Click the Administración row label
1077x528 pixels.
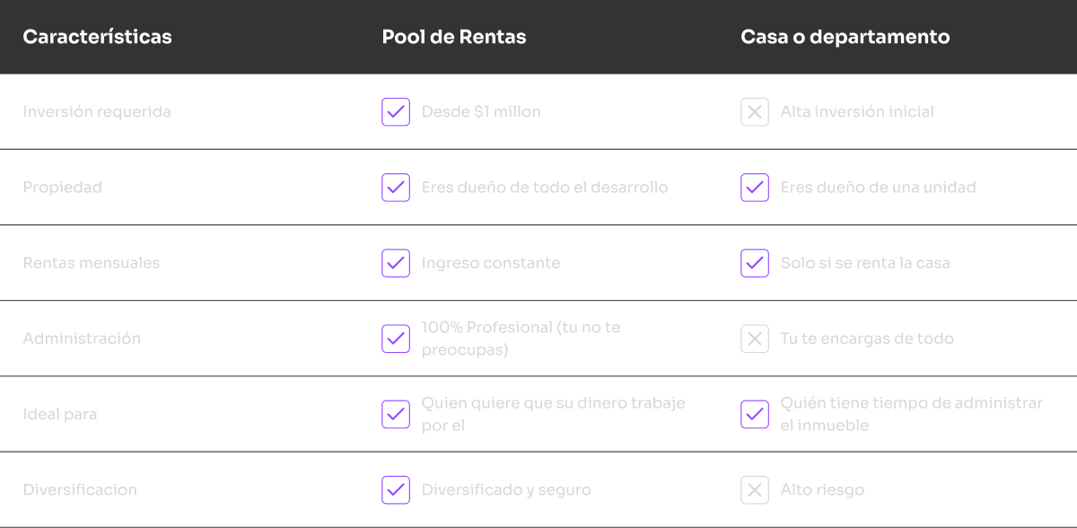coord(82,339)
